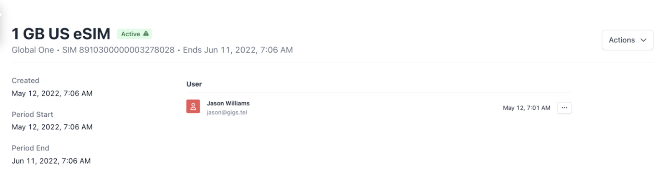The height and width of the screenshot is (179, 668).
Task: Click the Created label
Action: pos(25,81)
